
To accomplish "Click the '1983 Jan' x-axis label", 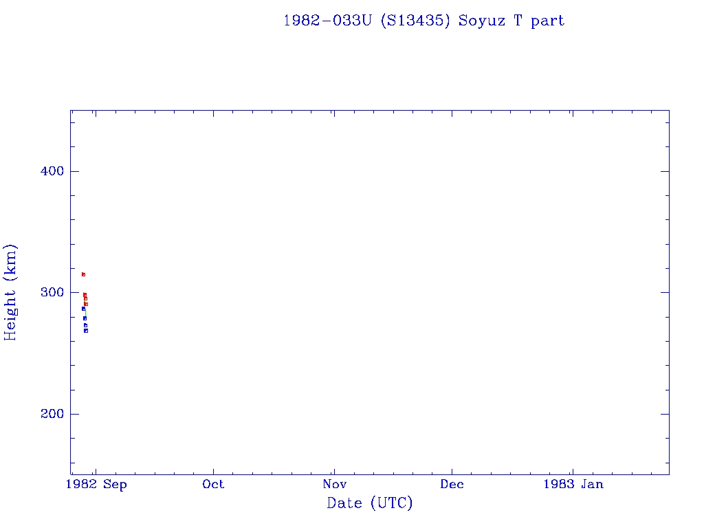I will 573,484.
